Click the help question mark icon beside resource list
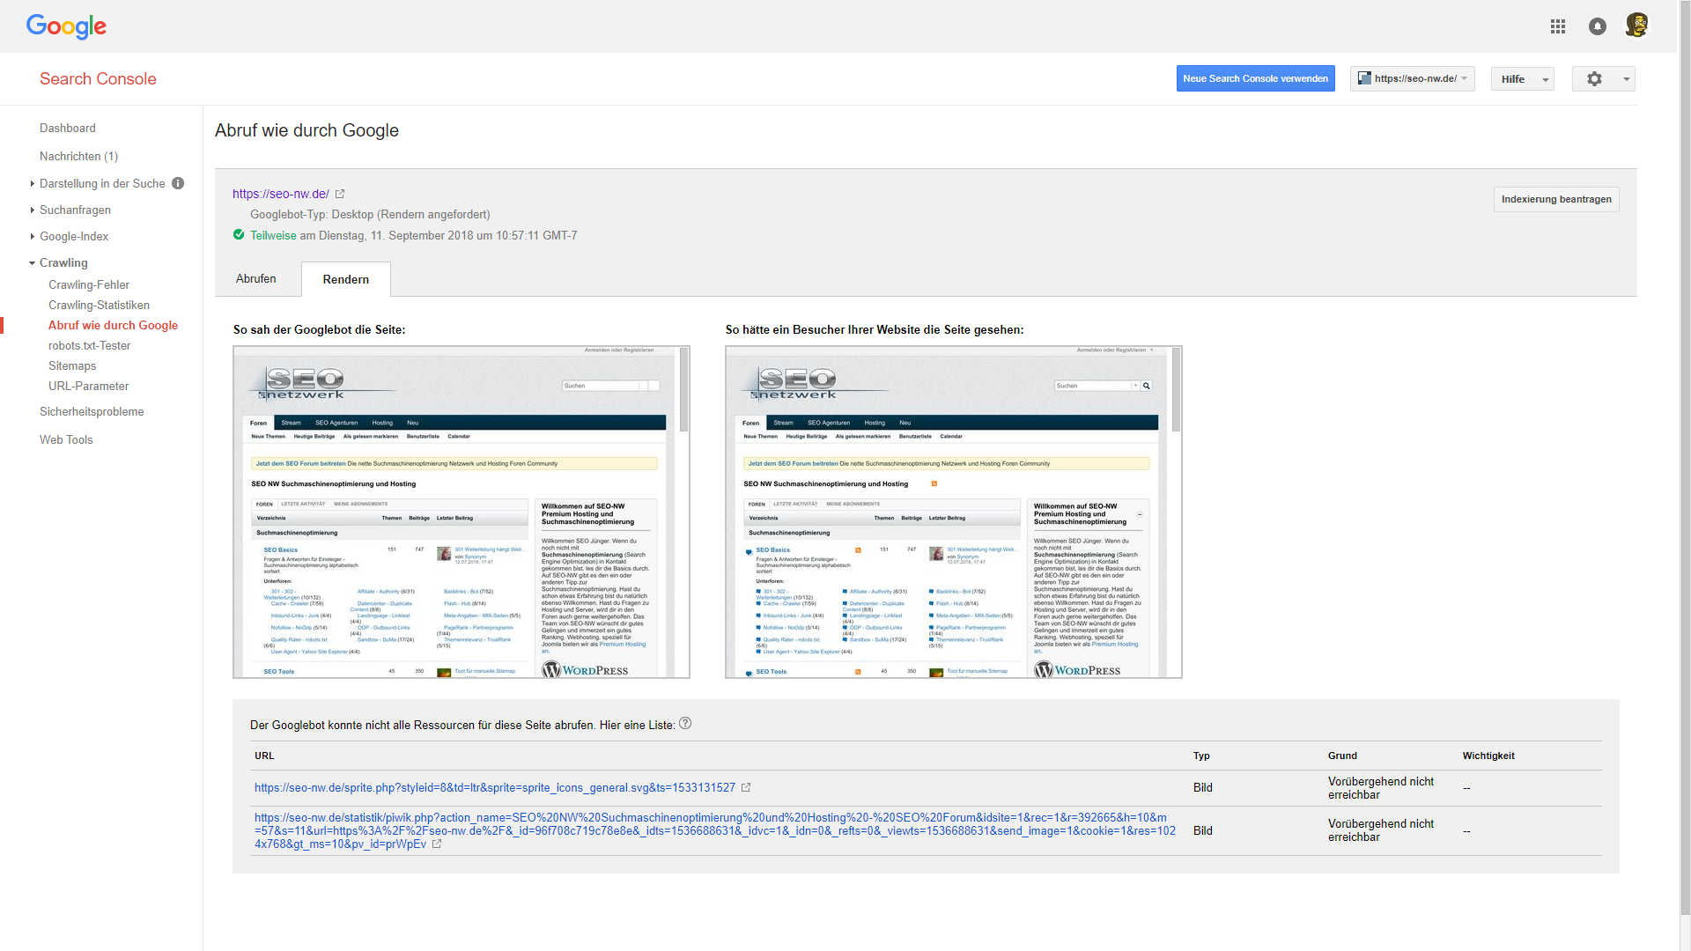1691x951 pixels. 685,724
